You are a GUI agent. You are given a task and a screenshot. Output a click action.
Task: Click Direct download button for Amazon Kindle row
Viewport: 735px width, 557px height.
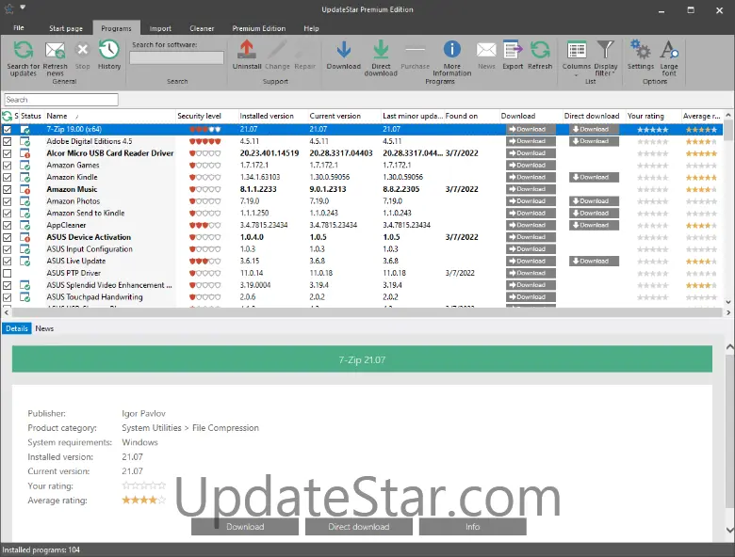(x=594, y=178)
